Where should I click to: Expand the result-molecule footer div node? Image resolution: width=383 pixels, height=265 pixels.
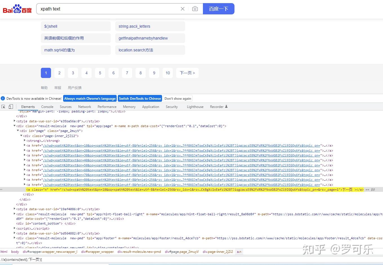(x=14, y=238)
